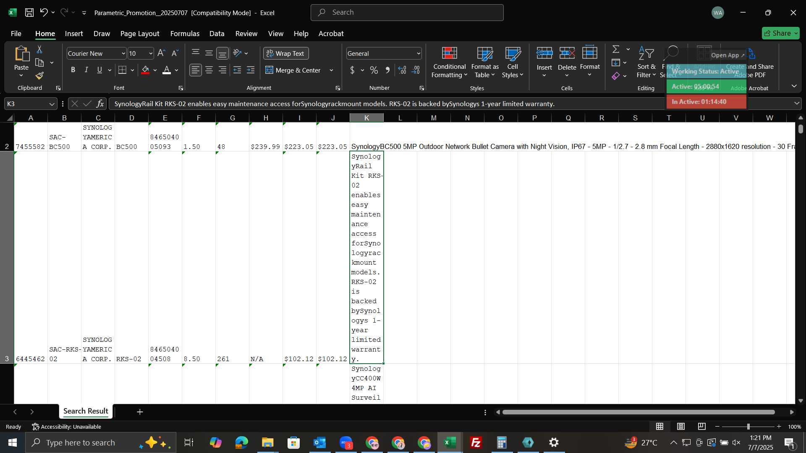Open Conditional Formatting menu
Viewport: 806px width, 453px height.
(x=449, y=63)
